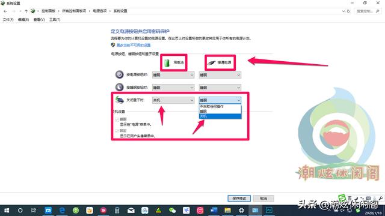Image resolution: width=385 pixels, height=216 pixels.
Task: Switch to Photoshop on the taskbar
Action: [x=269, y=211]
